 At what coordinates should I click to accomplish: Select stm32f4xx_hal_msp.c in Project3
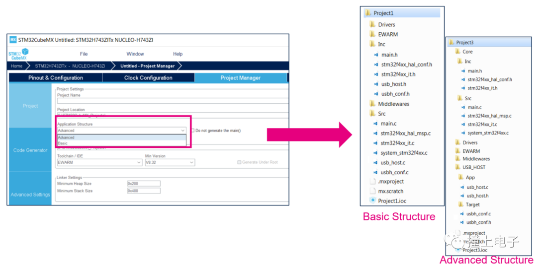coord(490,116)
